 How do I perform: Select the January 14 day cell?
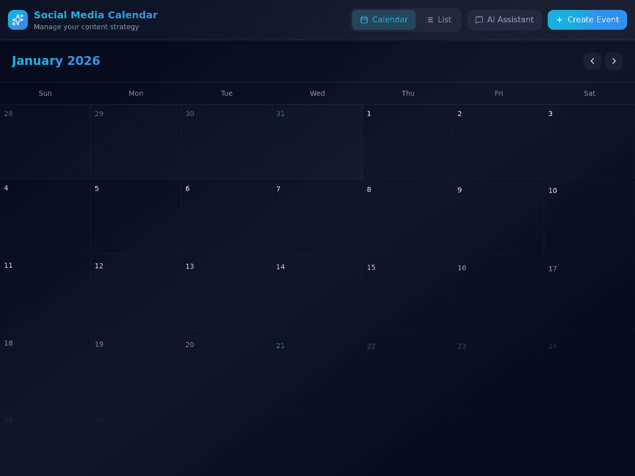[x=317, y=295]
